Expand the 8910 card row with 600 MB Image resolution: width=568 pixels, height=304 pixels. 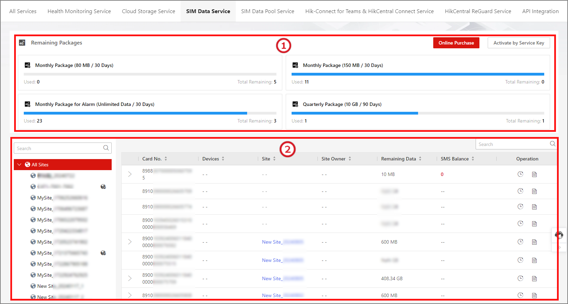(130, 295)
